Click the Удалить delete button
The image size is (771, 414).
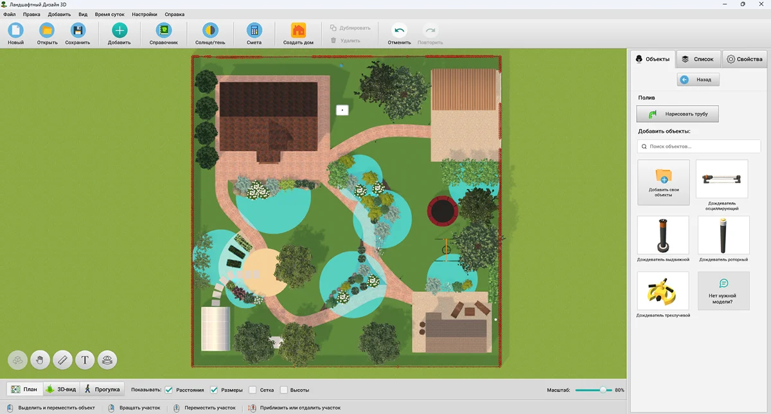[346, 40]
